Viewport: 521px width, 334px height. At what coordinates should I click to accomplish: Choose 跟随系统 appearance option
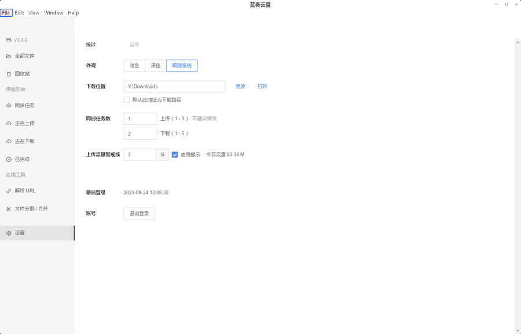point(182,66)
